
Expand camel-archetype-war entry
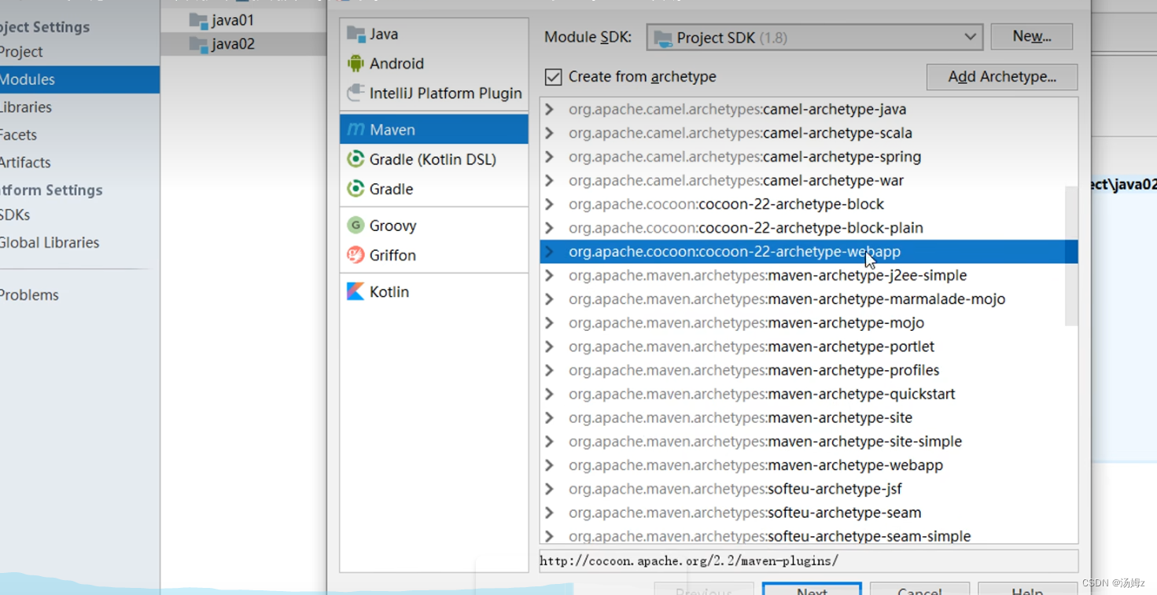pyautogui.click(x=550, y=180)
